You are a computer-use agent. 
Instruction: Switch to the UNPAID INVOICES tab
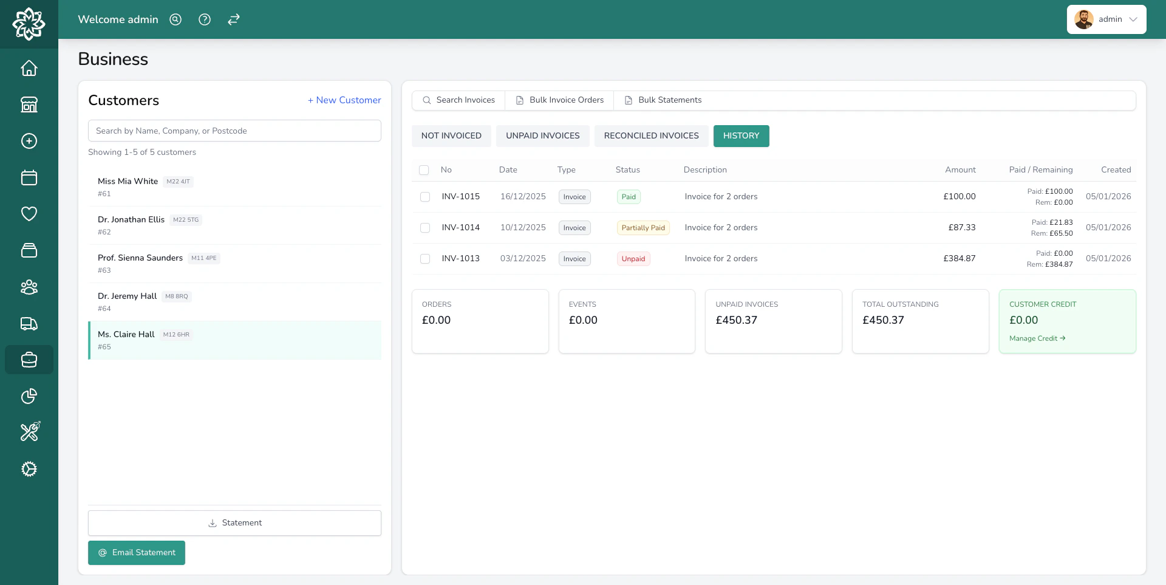(x=542, y=135)
